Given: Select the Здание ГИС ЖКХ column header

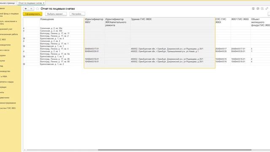Looking at the screenshot, I should pyautogui.click(x=141, y=19).
